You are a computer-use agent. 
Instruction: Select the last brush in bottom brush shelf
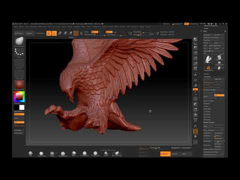[x=117, y=153]
